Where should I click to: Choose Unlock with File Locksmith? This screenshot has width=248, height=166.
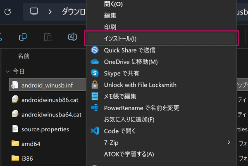point(161,85)
